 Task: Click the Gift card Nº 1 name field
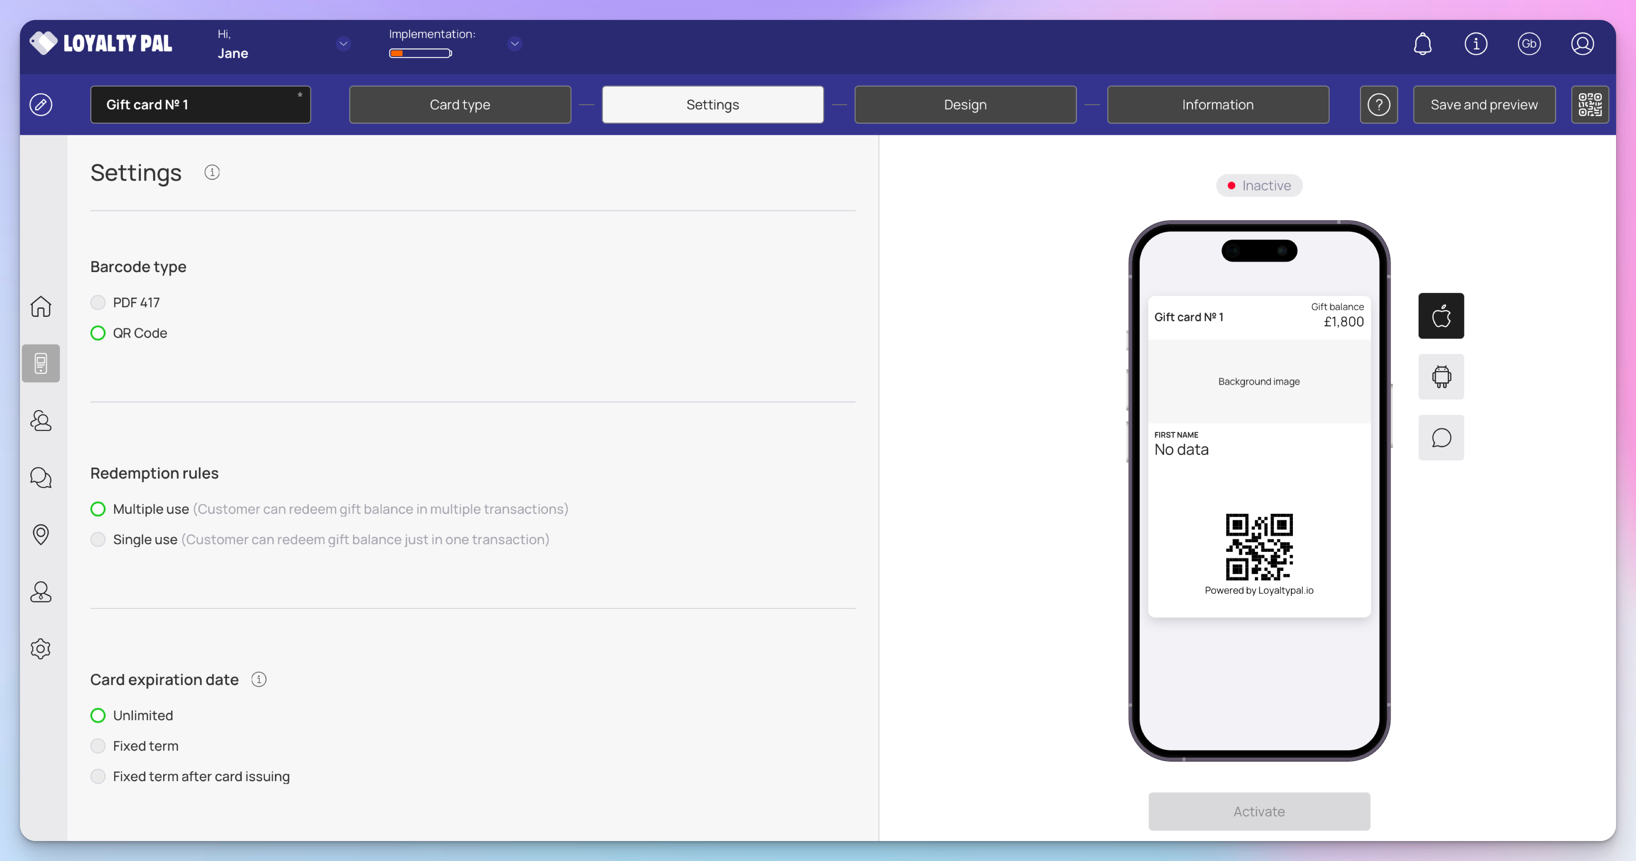click(200, 105)
